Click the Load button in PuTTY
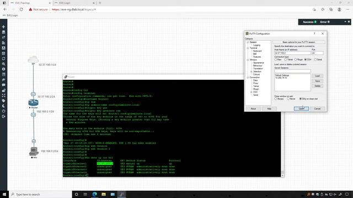The height and width of the screenshot is (198, 353). click(318, 76)
